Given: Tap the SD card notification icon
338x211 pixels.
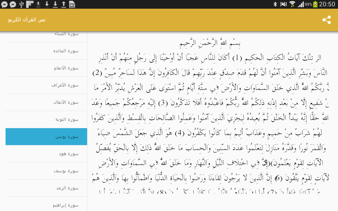Looking at the screenshot, I should (x=72, y=4).
